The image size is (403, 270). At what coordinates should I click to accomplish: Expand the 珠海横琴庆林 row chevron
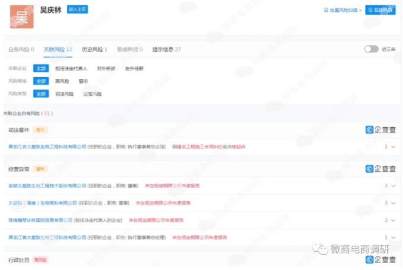(x=393, y=221)
